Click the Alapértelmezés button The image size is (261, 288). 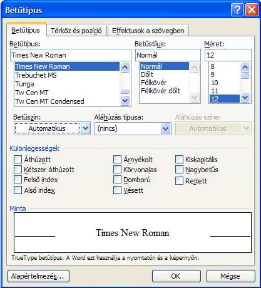click(38, 276)
